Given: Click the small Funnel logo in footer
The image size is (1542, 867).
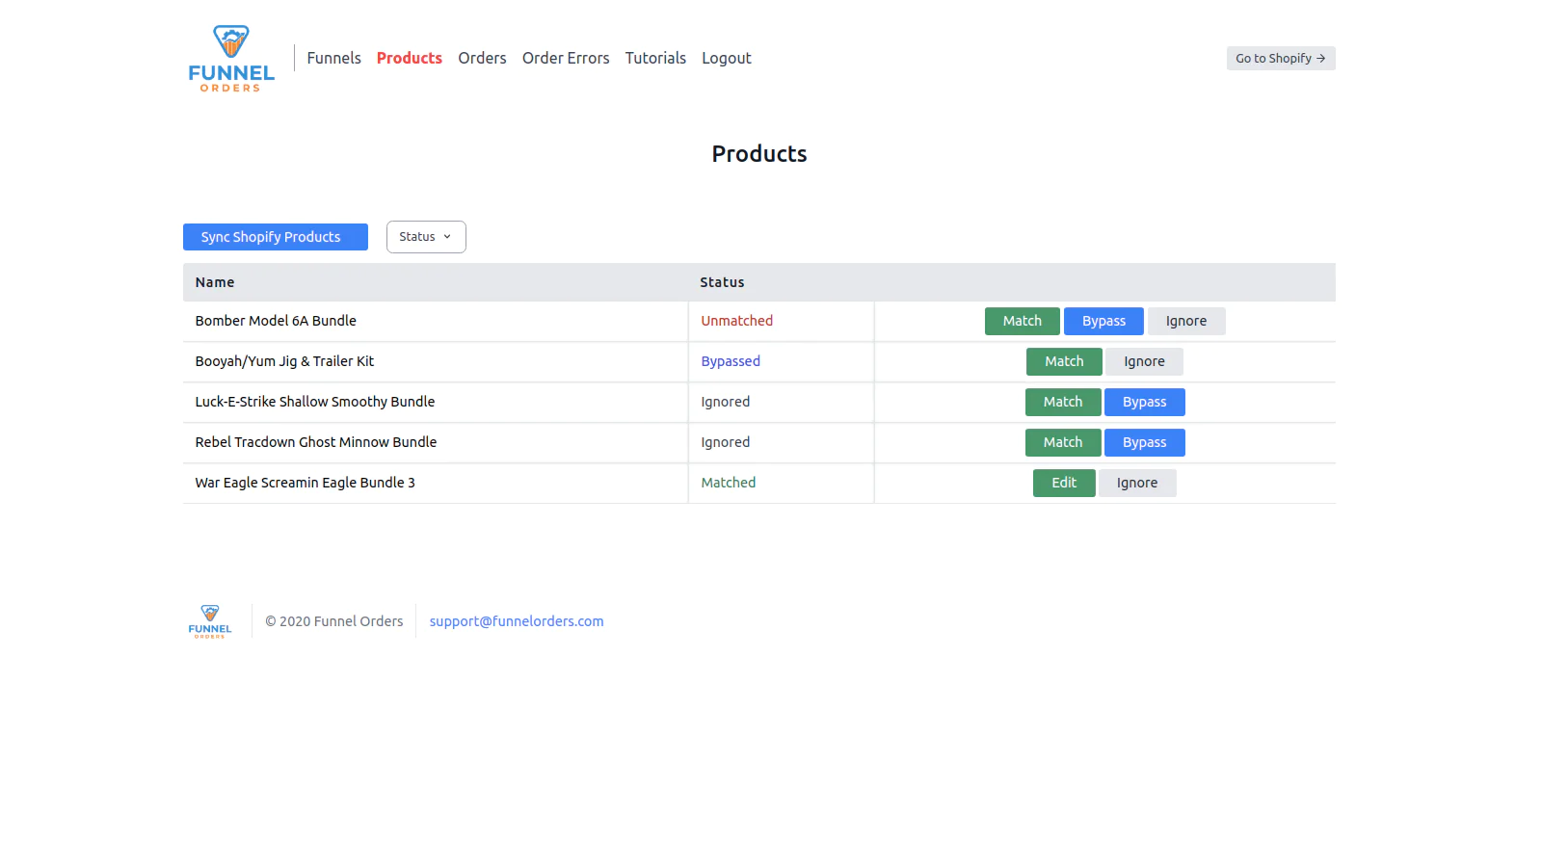Looking at the screenshot, I should click(x=210, y=621).
